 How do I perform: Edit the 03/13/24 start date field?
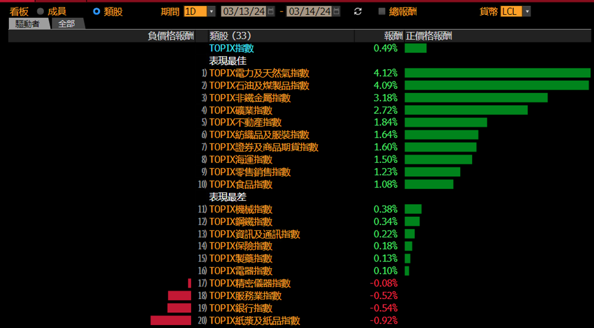pyautogui.click(x=244, y=11)
